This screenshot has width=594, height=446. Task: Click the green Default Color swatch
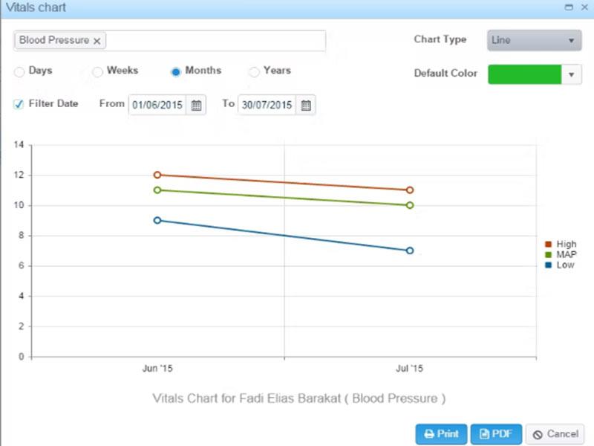pyautogui.click(x=524, y=75)
